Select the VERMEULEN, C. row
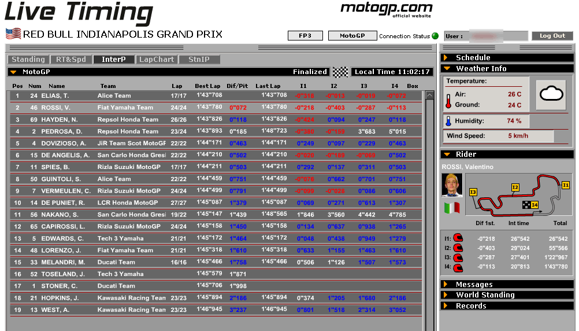This screenshot has height=331, width=579. pos(216,191)
